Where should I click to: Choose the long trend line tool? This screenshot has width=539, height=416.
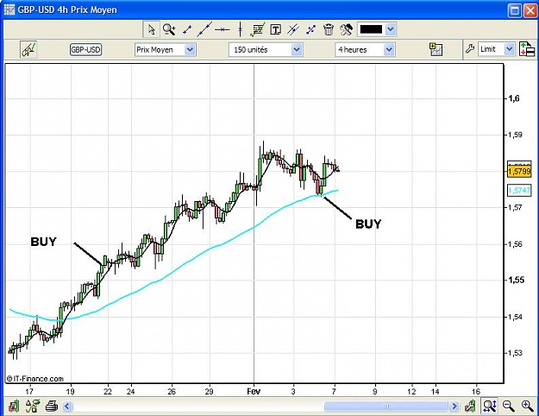(204, 29)
